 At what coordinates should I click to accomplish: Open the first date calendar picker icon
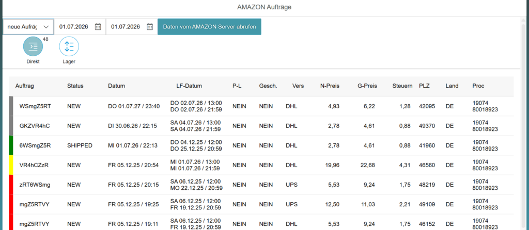(98, 27)
